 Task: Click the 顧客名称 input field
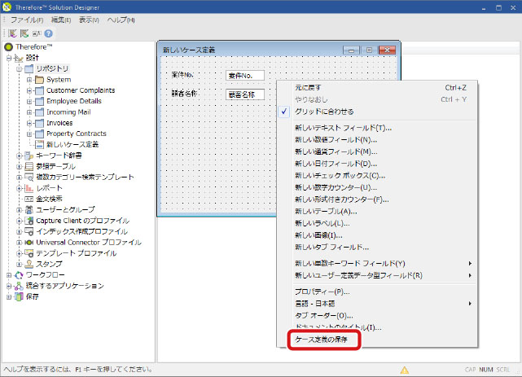coord(244,94)
